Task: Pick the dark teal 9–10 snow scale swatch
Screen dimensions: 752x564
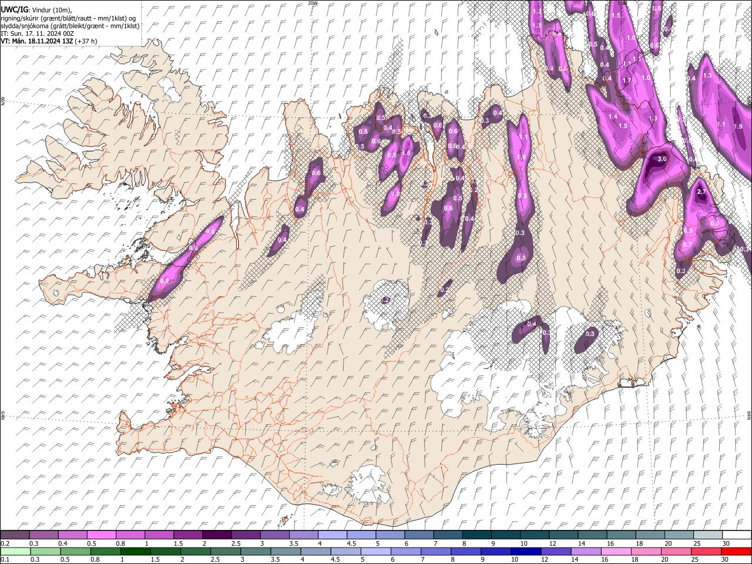Action: pyautogui.click(x=505, y=535)
